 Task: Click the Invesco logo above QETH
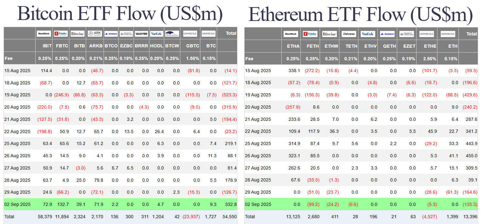(387, 34)
